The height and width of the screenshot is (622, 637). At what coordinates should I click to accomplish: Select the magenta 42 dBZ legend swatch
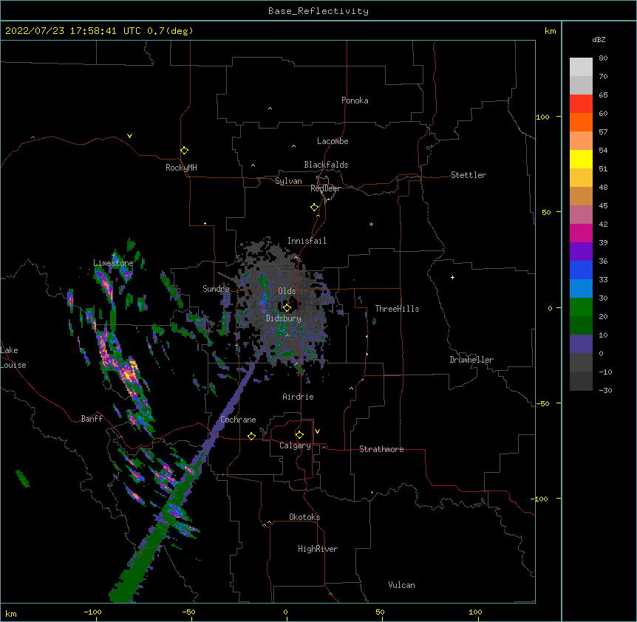[581, 233]
